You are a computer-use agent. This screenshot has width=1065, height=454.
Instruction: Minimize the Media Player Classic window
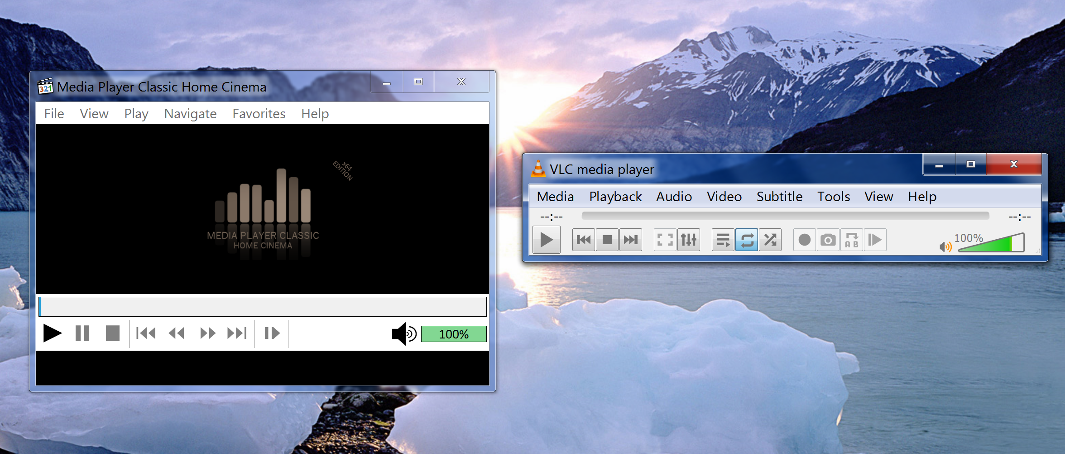point(387,82)
